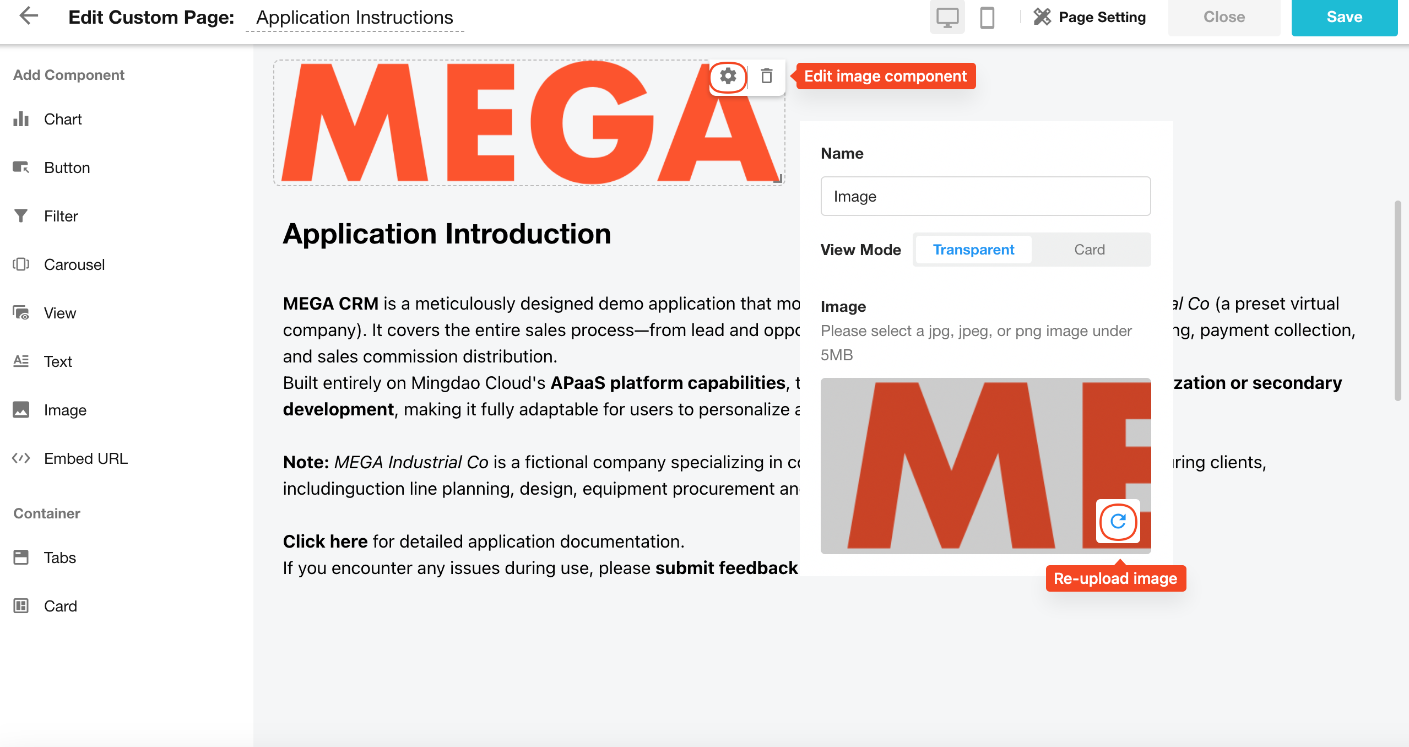1409x747 pixels.
Task: Switch to mobile preview icon
Action: [x=987, y=17]
